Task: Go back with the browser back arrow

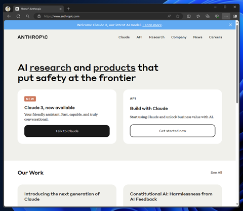Action: 9,16
